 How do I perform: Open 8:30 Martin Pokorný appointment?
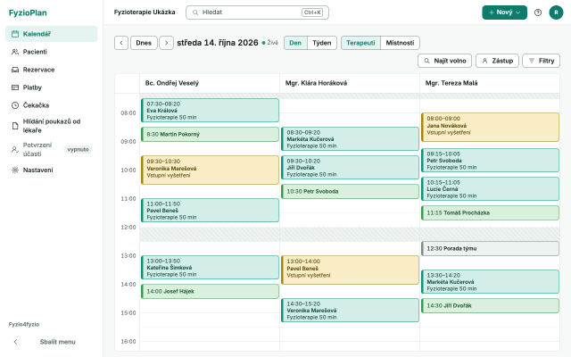coord(211,134)
